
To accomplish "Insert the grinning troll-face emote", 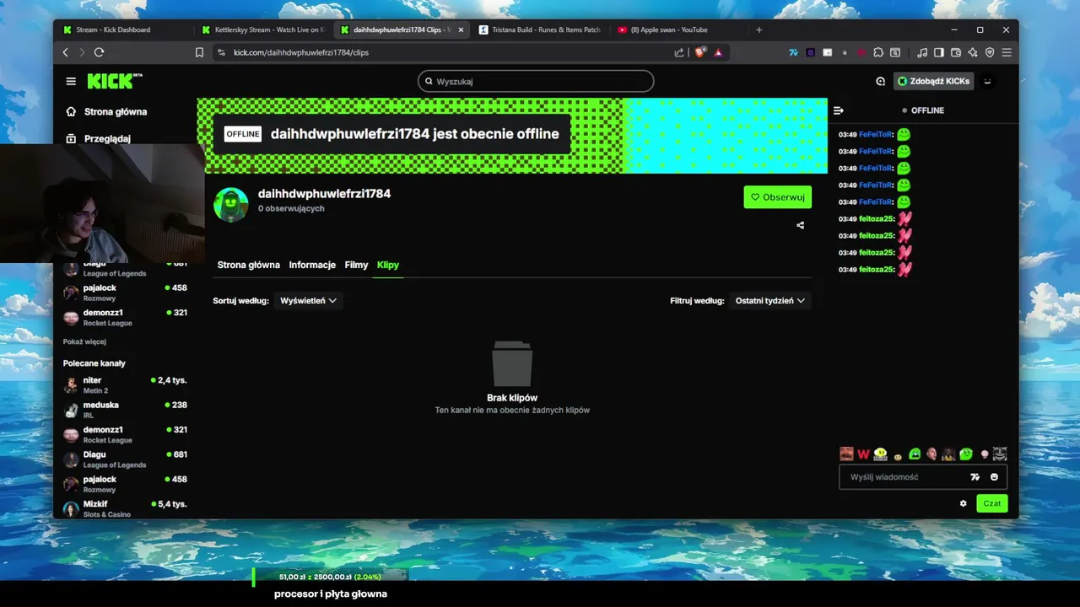I will pos(1000,454).
